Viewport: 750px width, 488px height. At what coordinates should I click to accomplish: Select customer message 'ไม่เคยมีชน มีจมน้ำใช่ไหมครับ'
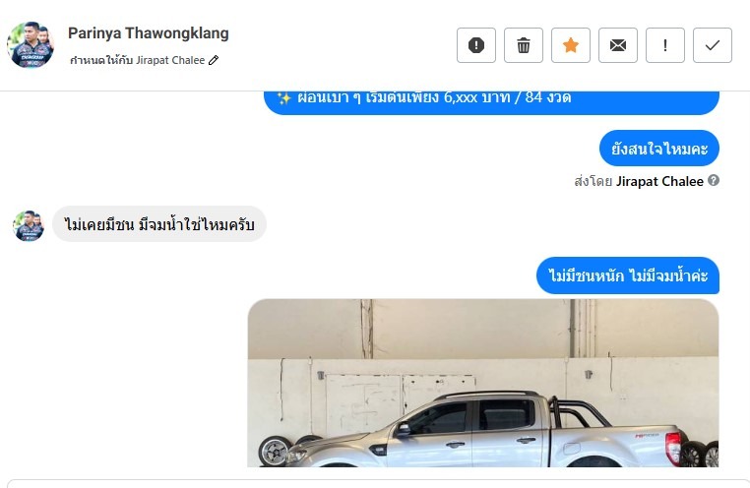(x=159, y=224)
